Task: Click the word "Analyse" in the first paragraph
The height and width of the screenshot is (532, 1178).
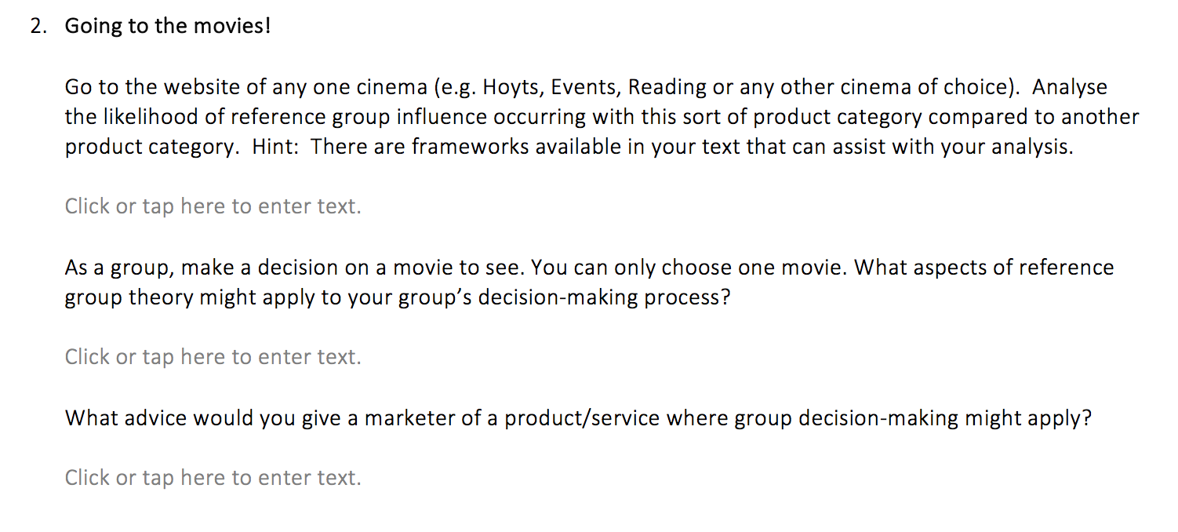Action: (1069, 87)
